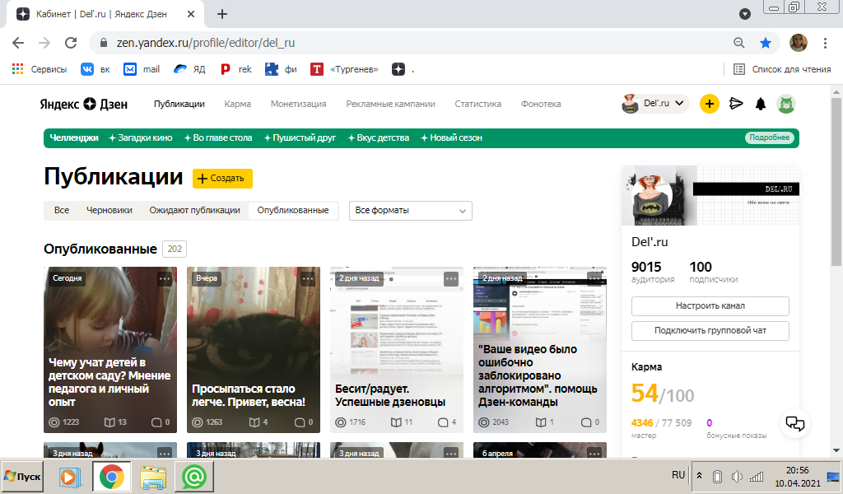This screenshot has height=494, width=843.
Task: Click the Yandex Zen logo
Action: point(84,104)
